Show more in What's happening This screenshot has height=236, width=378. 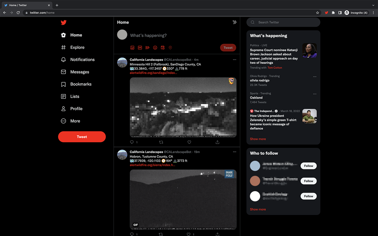(258, 139)
